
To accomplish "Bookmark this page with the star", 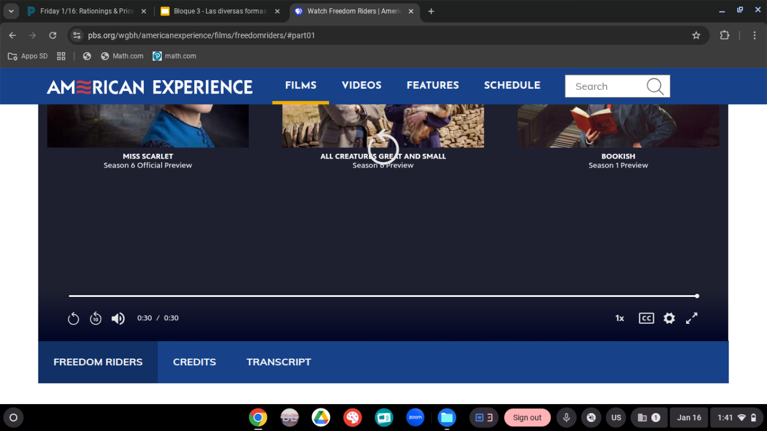I will click(x=696, y=35).
